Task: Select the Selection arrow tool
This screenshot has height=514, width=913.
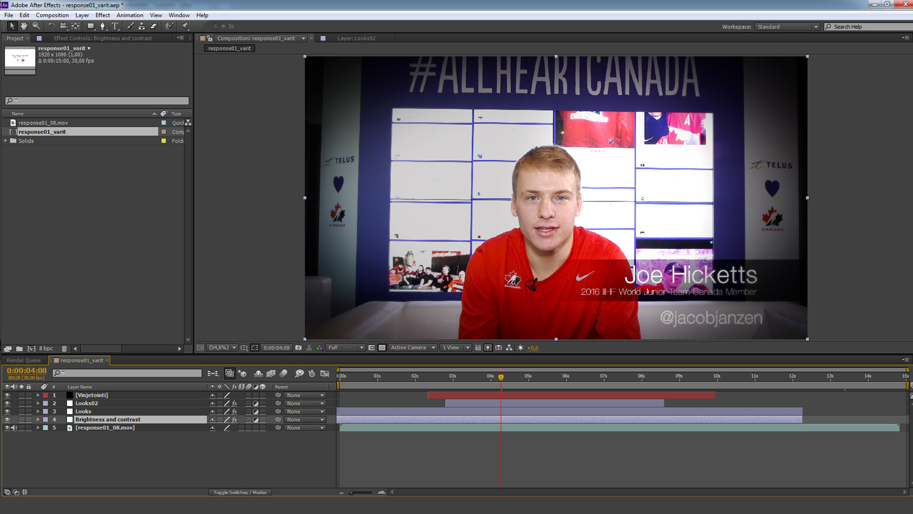Action: [x=12, y=26]
